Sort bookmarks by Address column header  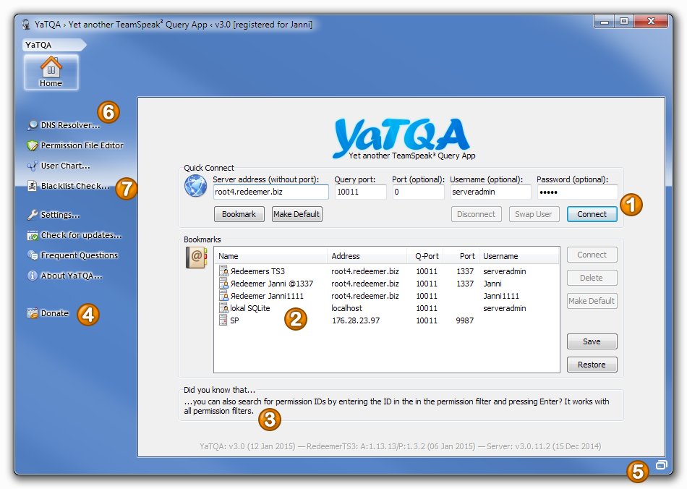point(367,256)
